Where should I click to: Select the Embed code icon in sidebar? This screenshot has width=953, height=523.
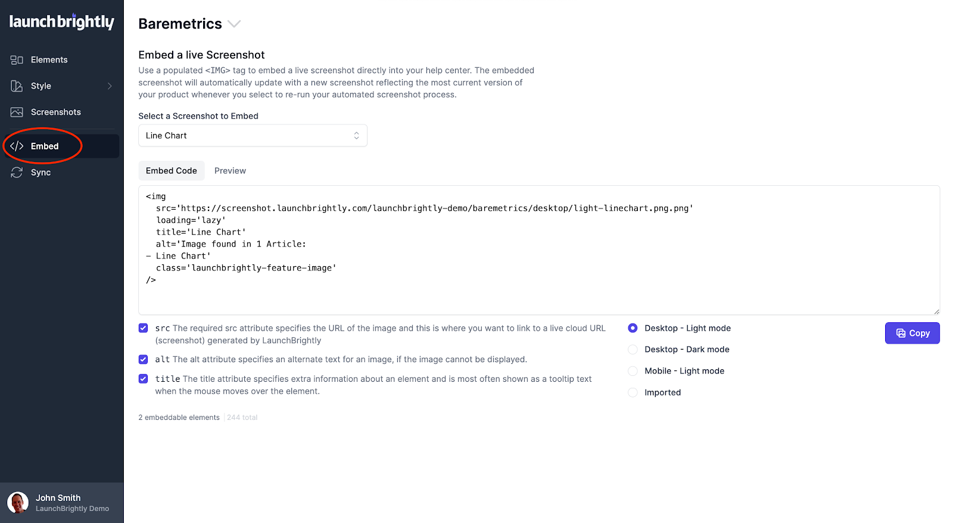point(17,146)
